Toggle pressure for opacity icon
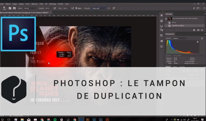206x121 pixels. (55, 8)
